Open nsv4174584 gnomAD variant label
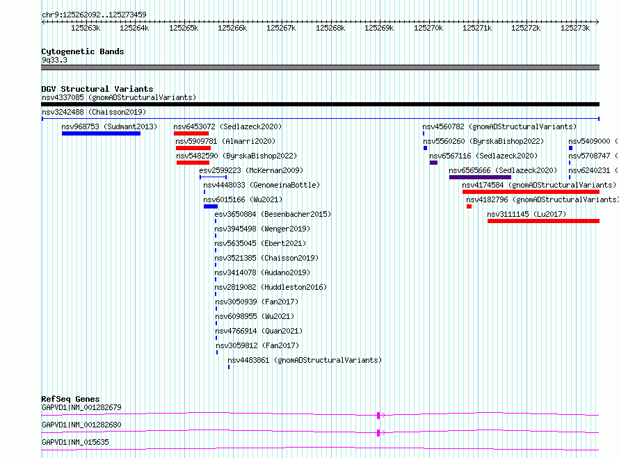Viewport: 619px width, 458px height. [x=539, y=185]
